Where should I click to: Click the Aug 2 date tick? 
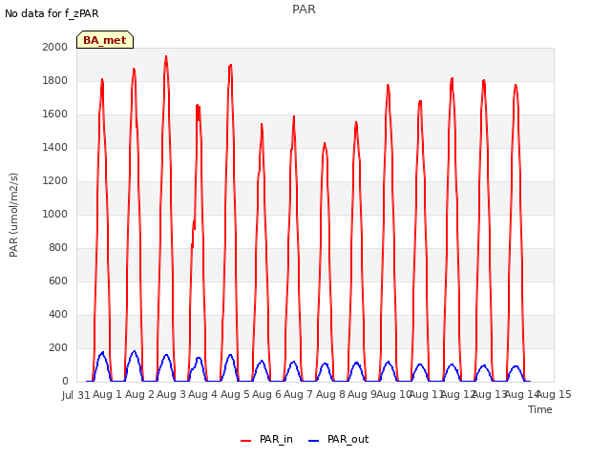coord(139,394)
